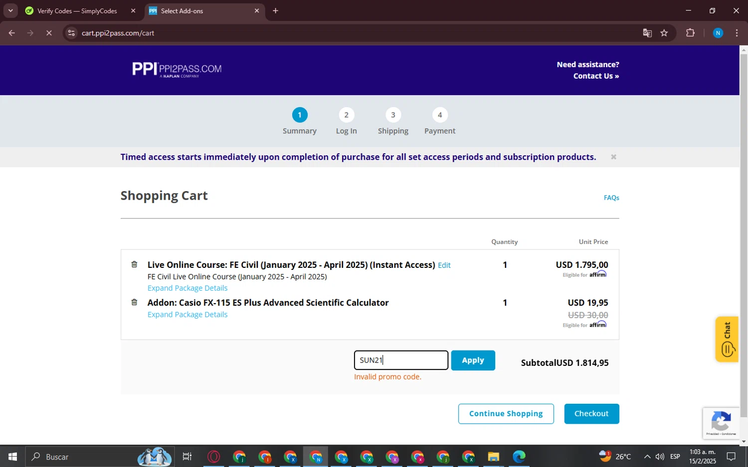Screen dimensions: 748x467
Task: Bookmark this page with the star icon
Action: point(664,33)
